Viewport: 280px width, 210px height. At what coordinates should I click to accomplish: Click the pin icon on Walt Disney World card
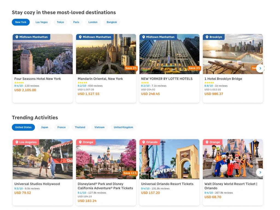(207, 142)
